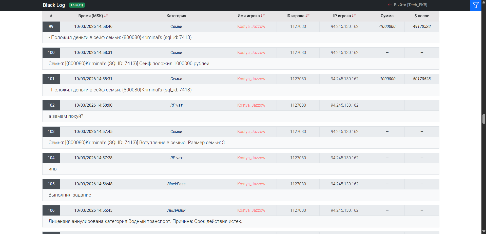Click IP 94.245.130.162 in row 106
This screenshot has width=486, height=234.
[344, 210]
